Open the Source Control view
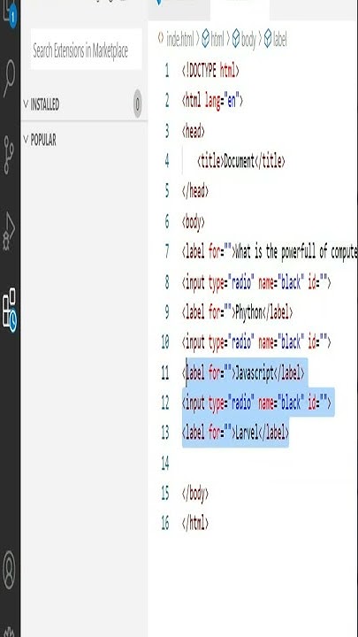 point(9,155)
